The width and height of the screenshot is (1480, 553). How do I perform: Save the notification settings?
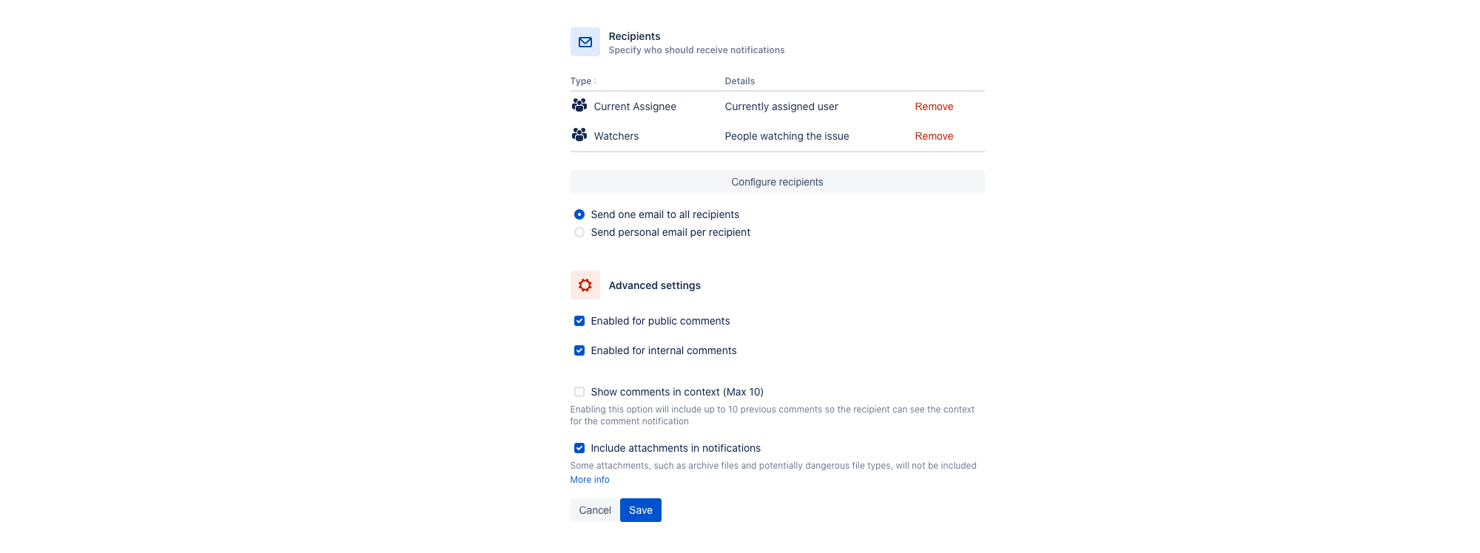[x=640, y=510]
